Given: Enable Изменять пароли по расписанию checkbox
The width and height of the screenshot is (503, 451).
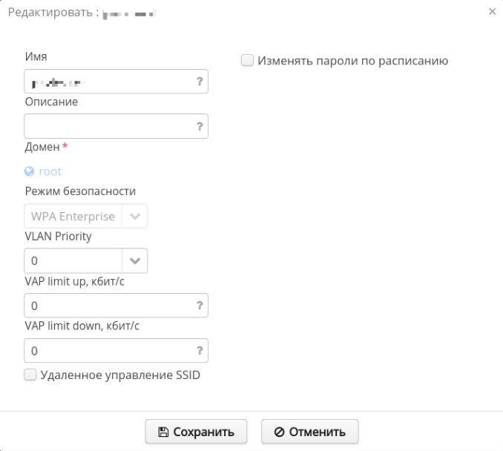Looking at the screenshot, I should [248, 61].
